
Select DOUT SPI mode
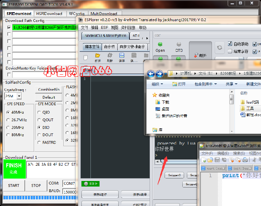coord(39,135)
